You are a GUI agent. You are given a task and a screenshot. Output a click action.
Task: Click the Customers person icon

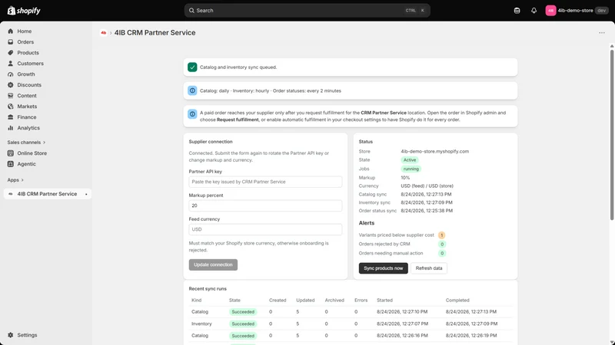coord(11,64)
